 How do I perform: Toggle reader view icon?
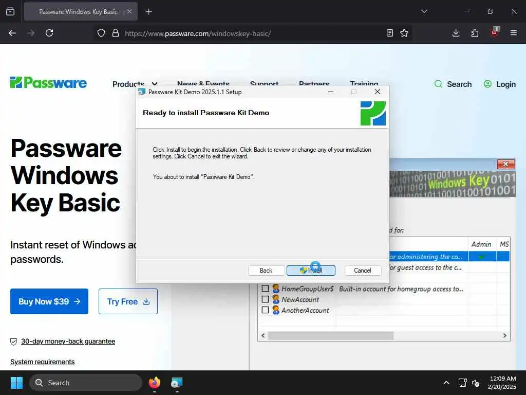click(389, 33)
